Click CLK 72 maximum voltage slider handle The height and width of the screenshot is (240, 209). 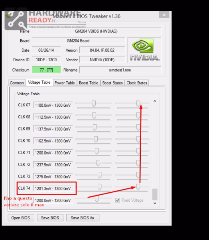[138, 163]
